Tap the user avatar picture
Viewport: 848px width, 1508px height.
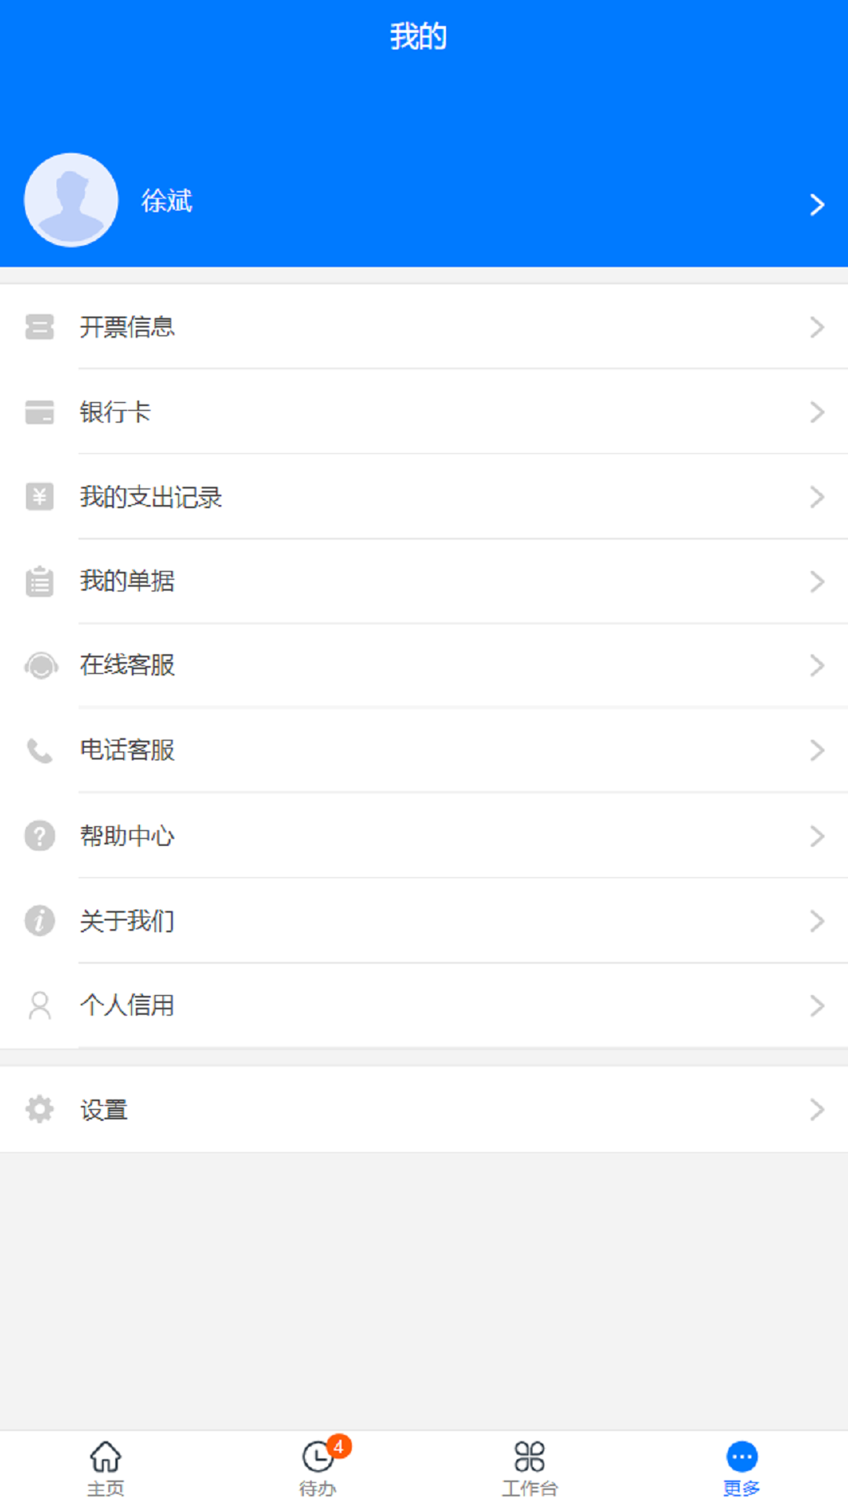[x=71, y=200]
